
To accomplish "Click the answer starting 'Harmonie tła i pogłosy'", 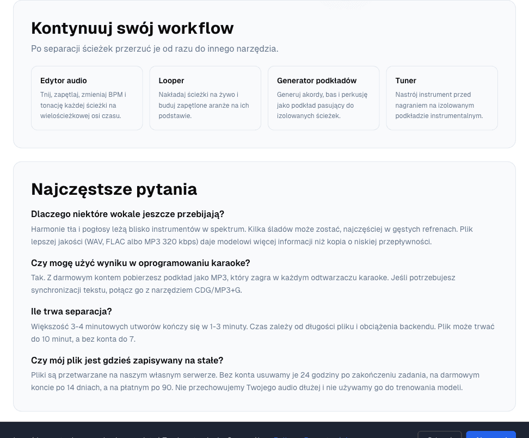I will point(251,236).
